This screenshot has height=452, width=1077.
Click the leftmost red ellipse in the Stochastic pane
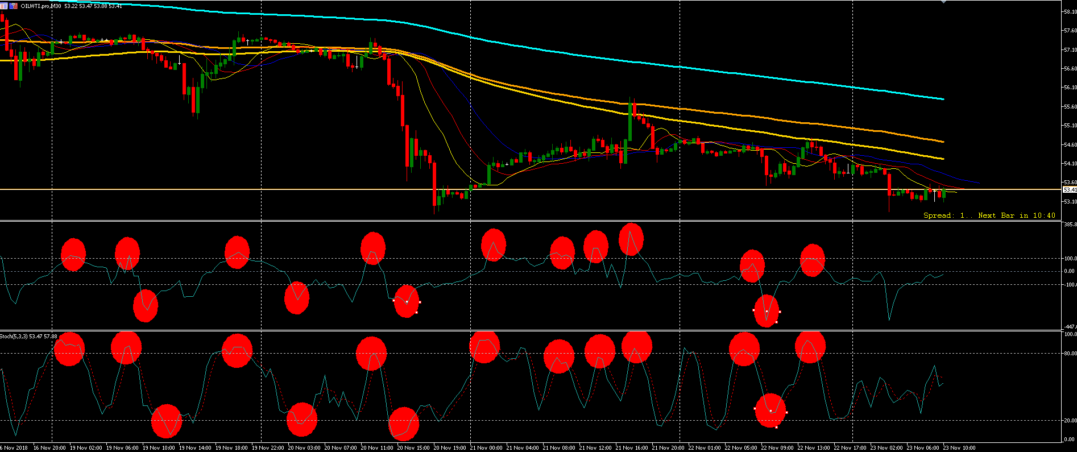click(69, 349)
